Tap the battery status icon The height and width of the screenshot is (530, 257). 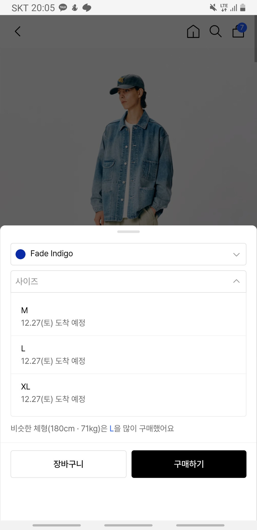(x=243, y=8)
